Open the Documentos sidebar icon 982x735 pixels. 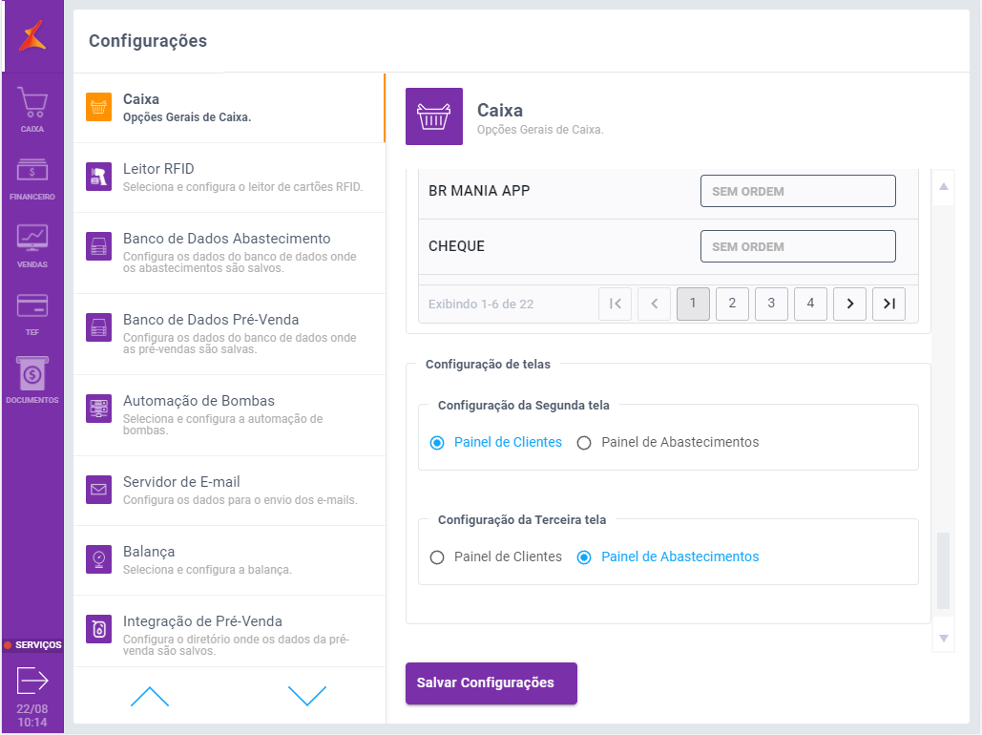tap(32, 374)
